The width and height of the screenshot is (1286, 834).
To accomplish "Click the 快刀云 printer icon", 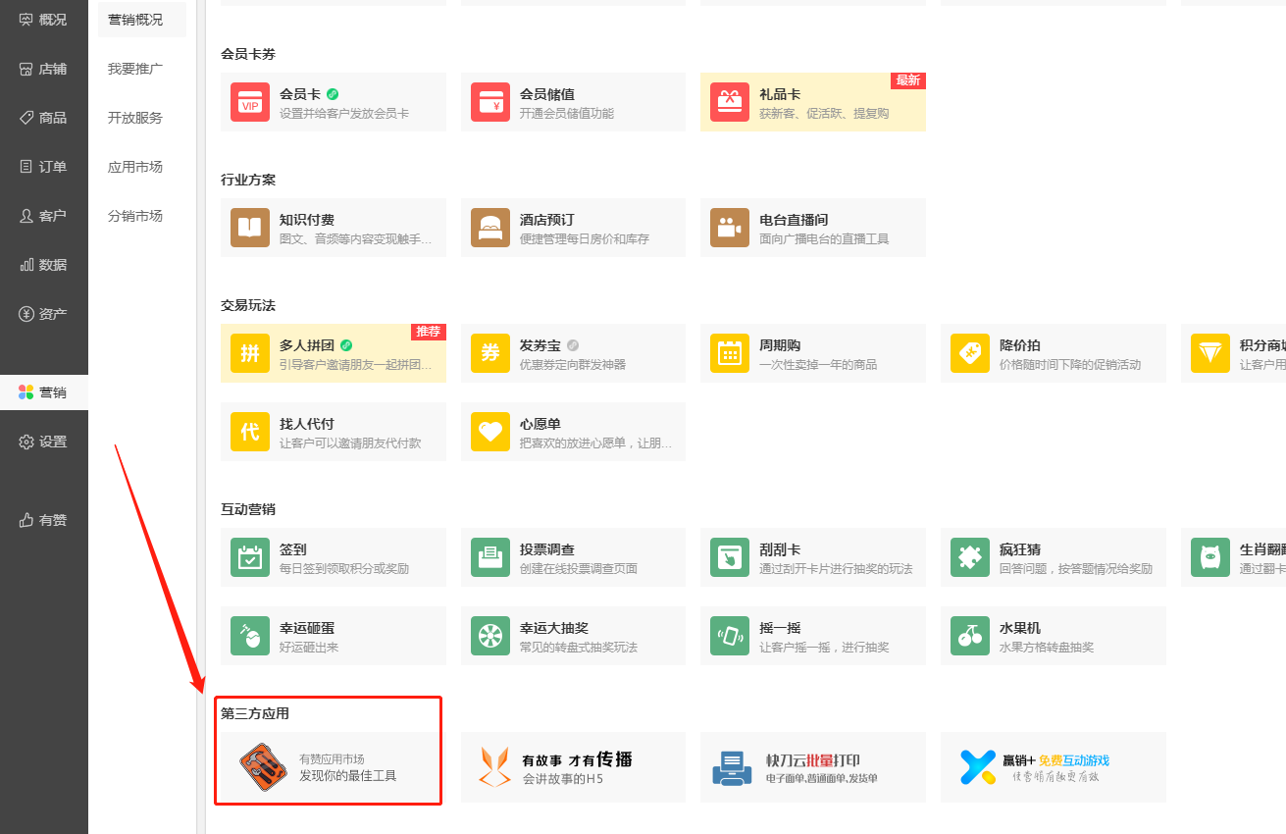I will click(x=732, y=768).
